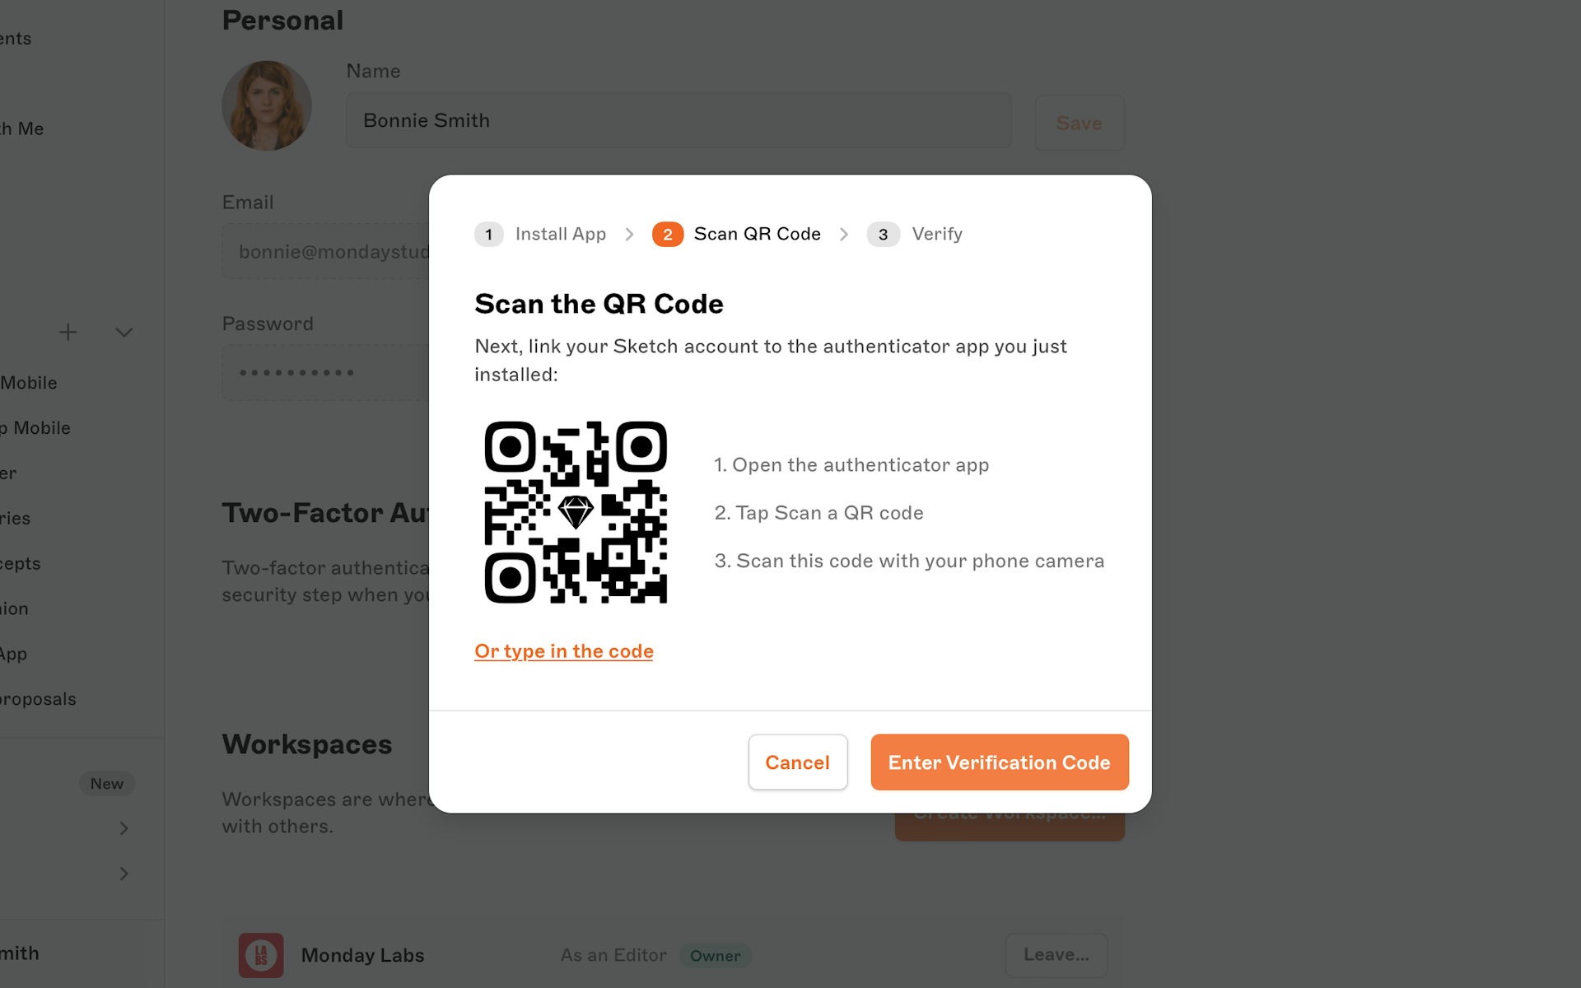Expand the second workspace tree item
The height and width of the screenshot is (988, 1581).
(x=124, y=873)
